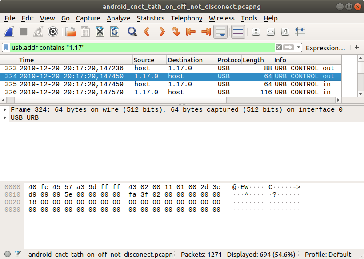Open the Capture menu
This screenshot has height=259, width=364.
(x=88, y=18)
